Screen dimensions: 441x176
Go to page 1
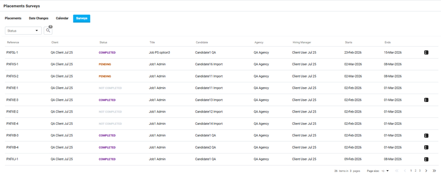point(411,171)
